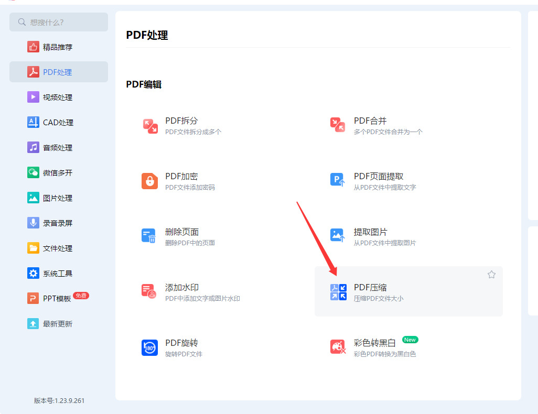Image resolution: width=538 pixels, height=414 pixels.
Task: Click the 文件处理 folder icon
Action: click(33, 248)
